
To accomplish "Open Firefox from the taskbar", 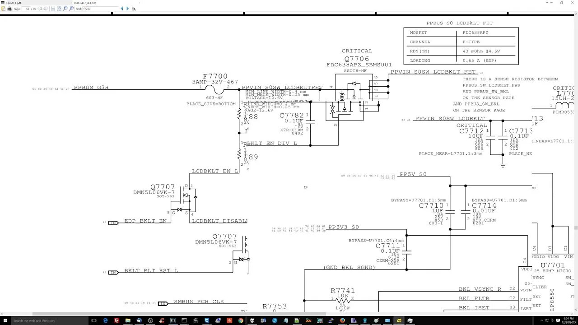I will coord(342,320).
